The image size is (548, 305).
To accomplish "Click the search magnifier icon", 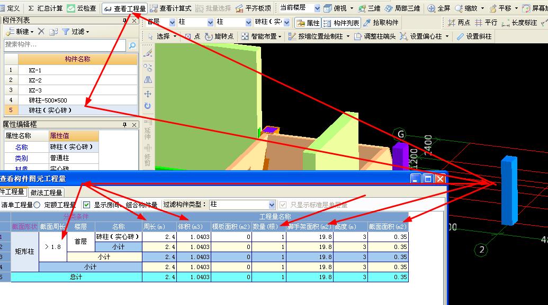I will (x=132, y=45).
